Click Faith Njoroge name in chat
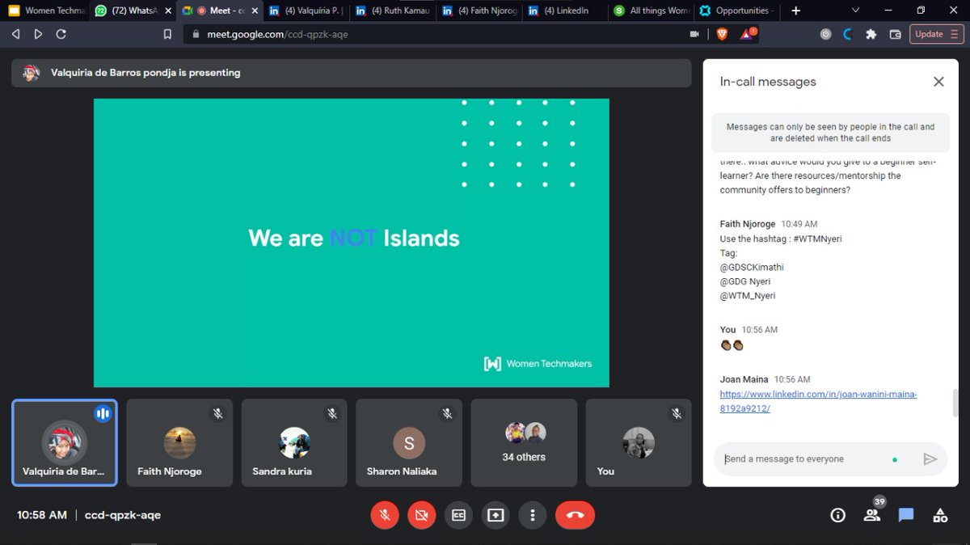970x545 pixels. 749,224
